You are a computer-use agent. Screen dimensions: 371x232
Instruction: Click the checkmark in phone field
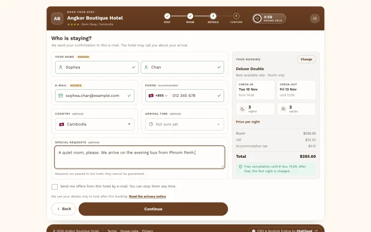click(219, 96)
